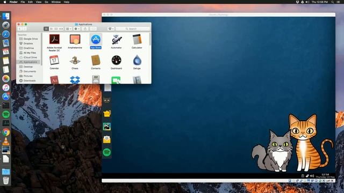Click the Finder Search field
The image size is (344, 193).
[x=133, y=28]
